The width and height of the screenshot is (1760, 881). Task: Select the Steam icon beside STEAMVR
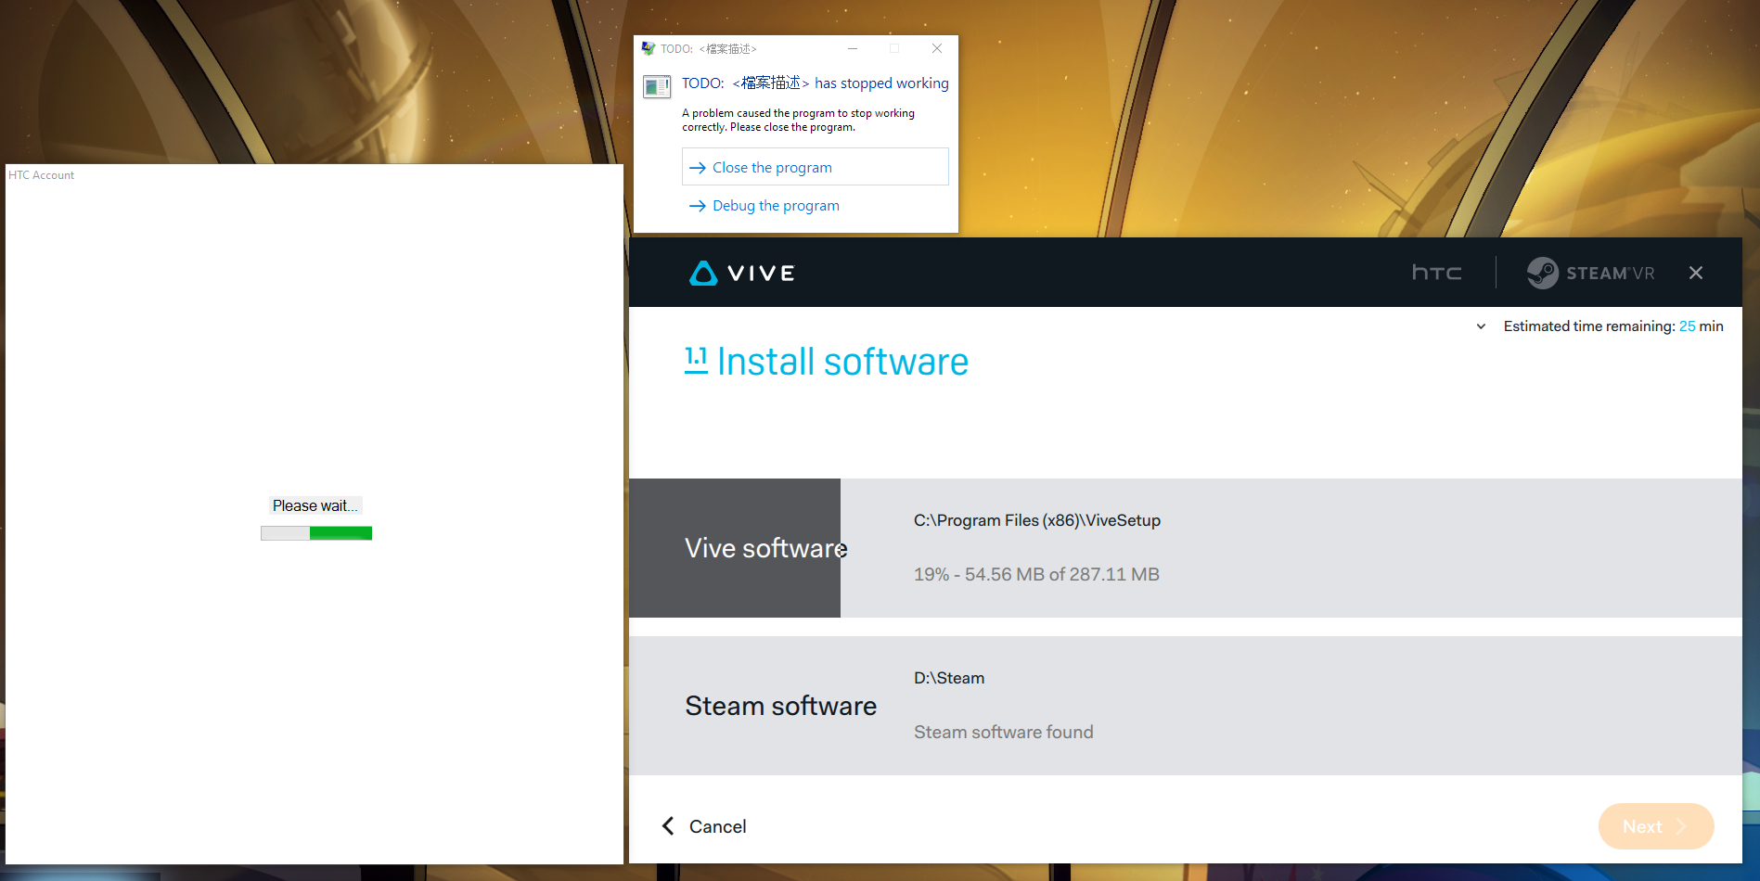[1542, 272]
